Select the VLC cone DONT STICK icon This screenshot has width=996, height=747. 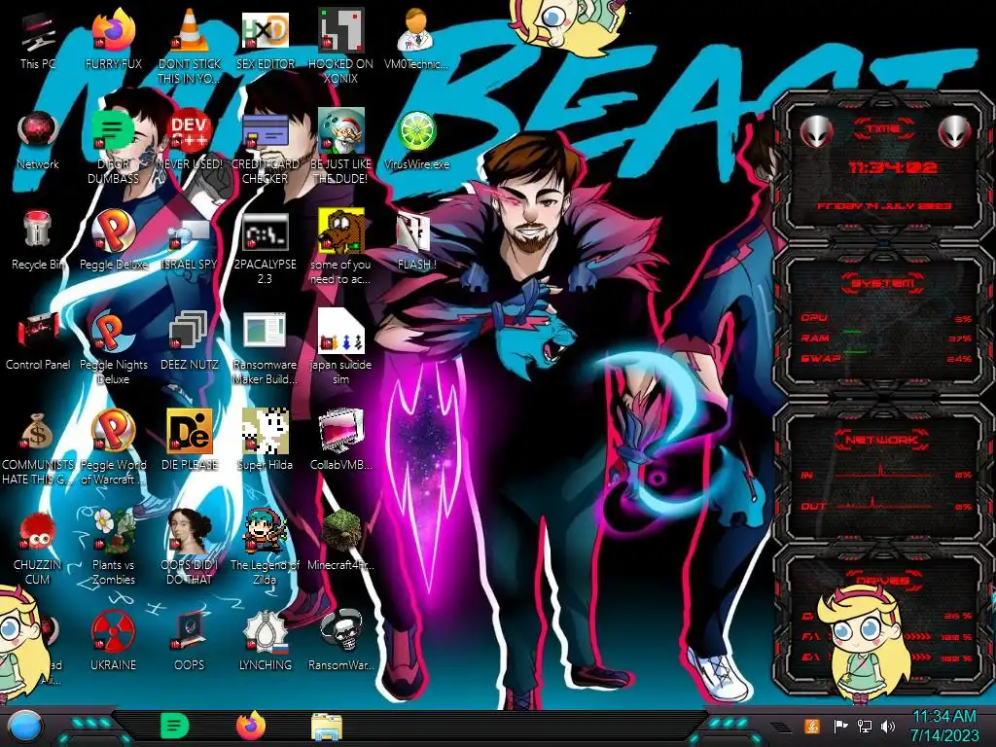pyautogui.click(x=190, y=46)
